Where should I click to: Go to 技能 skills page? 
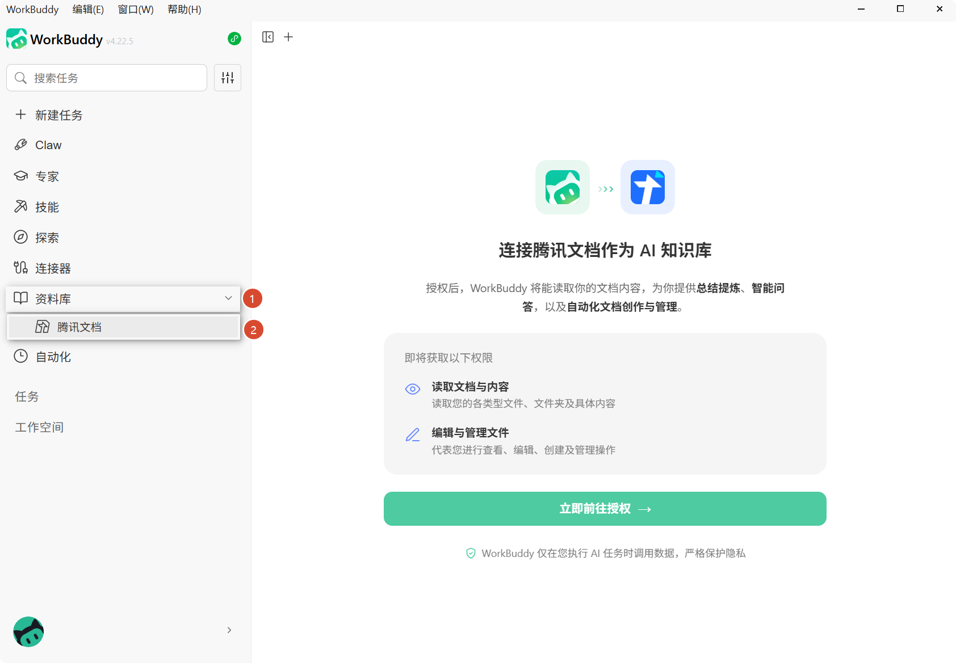[123, 207]
